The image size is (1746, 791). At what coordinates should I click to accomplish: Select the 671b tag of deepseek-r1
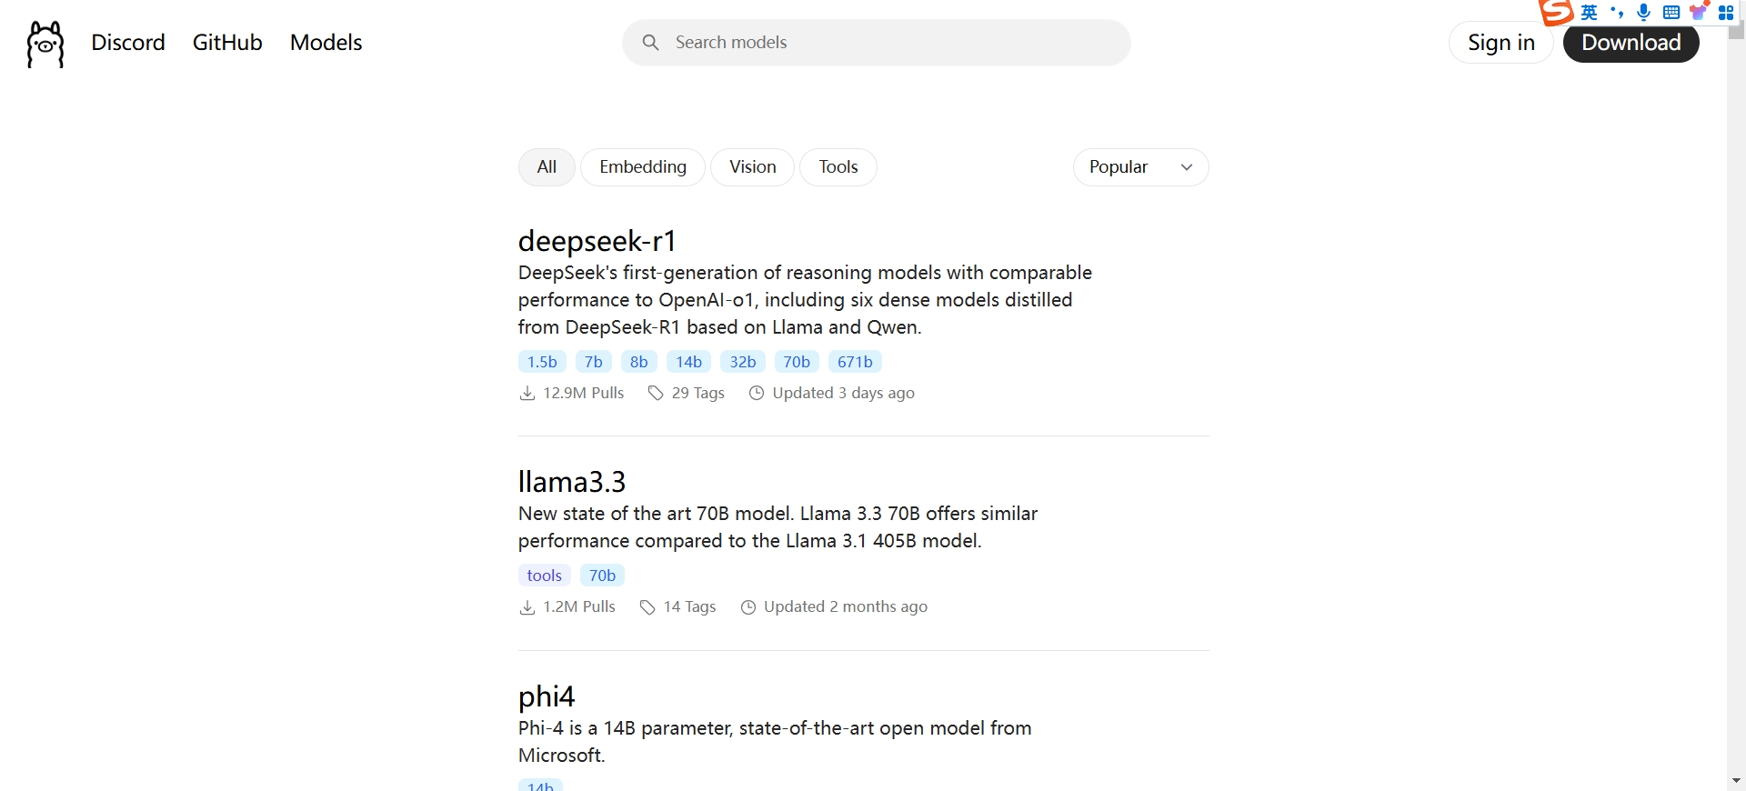click(855, 362)
